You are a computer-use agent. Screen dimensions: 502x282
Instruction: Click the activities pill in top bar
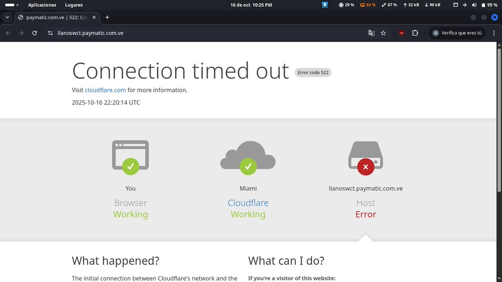pos(12,5)
